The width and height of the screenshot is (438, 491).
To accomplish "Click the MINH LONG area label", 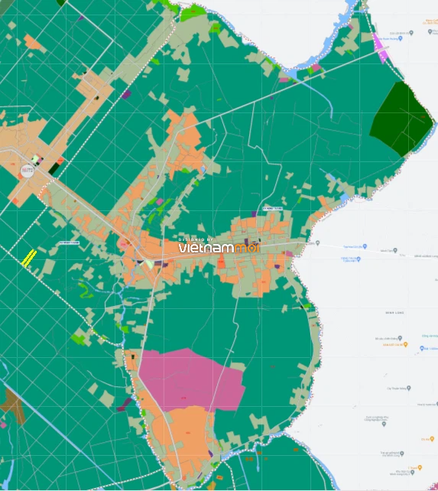I will (x=394, y=313).
